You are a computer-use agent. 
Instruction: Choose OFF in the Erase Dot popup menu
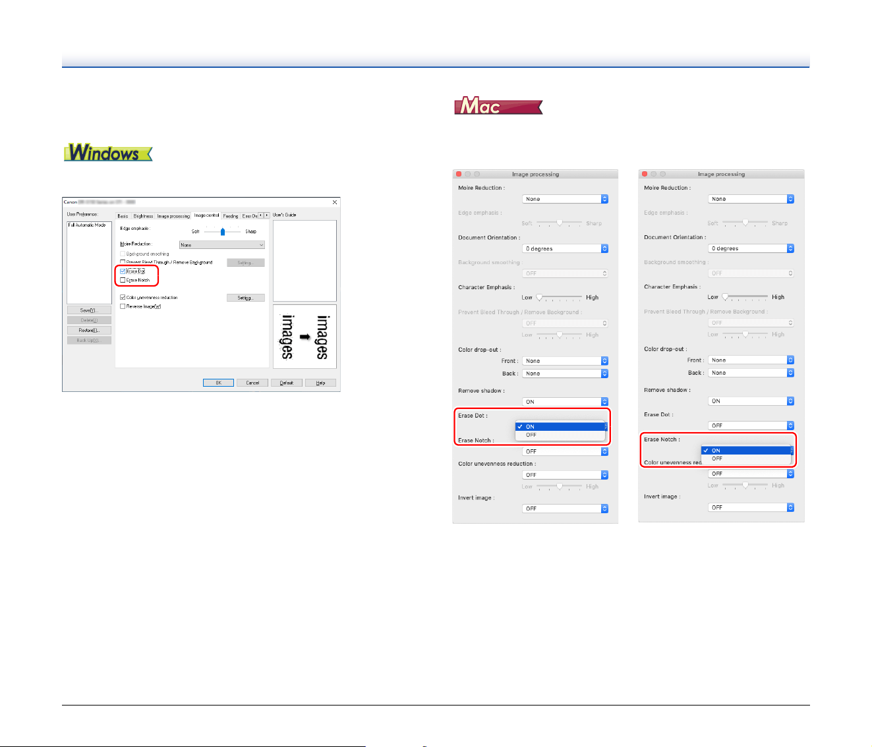click(560, 435)
